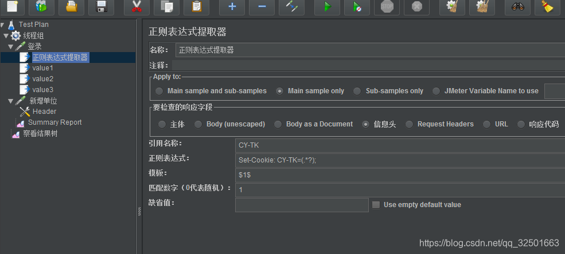Click the 缺省值 default value field
This screenshot has height=254, width=565.
click(x=302, y=205)
